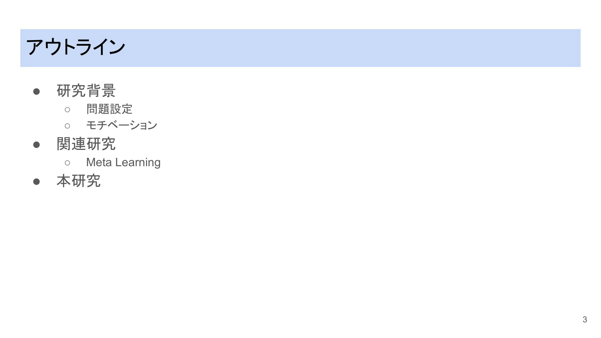Click the solid bullet before 関連研究
This screenshot has width=601, height=338.
[36, 145]
